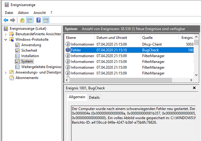Click the event list scroll-down arrow
This screenshot has width=201, height=141.
coord(196,75)
